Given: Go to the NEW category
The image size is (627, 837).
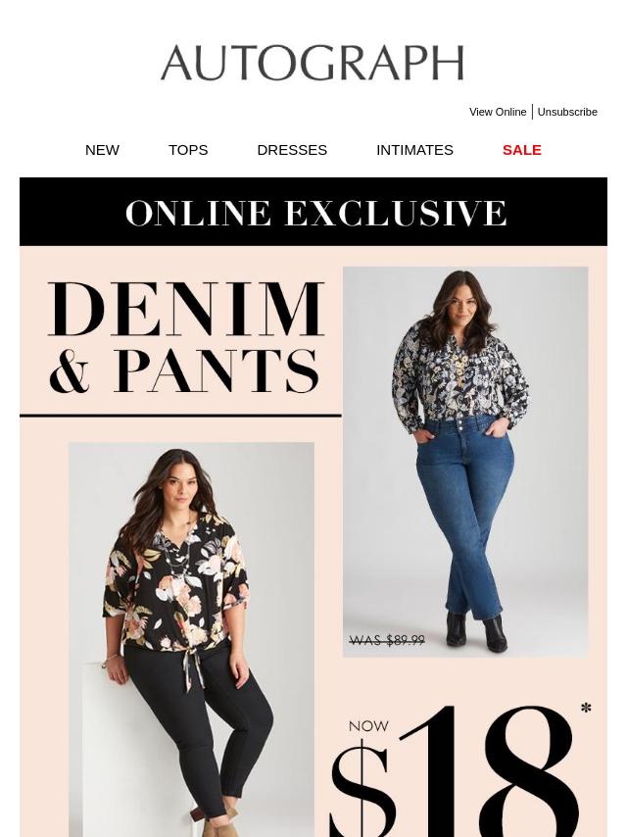Looking at the screenshot, I should pyautogui.click(x=102, y=150).
